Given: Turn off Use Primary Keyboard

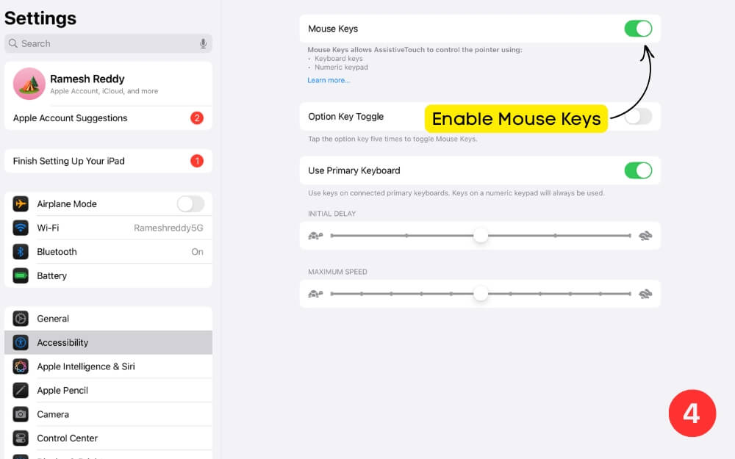Looking at the screenshot, I should click(x=638, y=170).
